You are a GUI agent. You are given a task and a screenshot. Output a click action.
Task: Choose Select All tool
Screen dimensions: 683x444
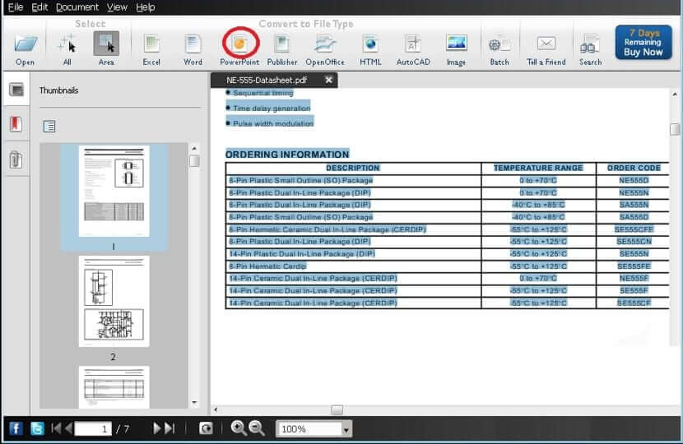coord(67,49)
